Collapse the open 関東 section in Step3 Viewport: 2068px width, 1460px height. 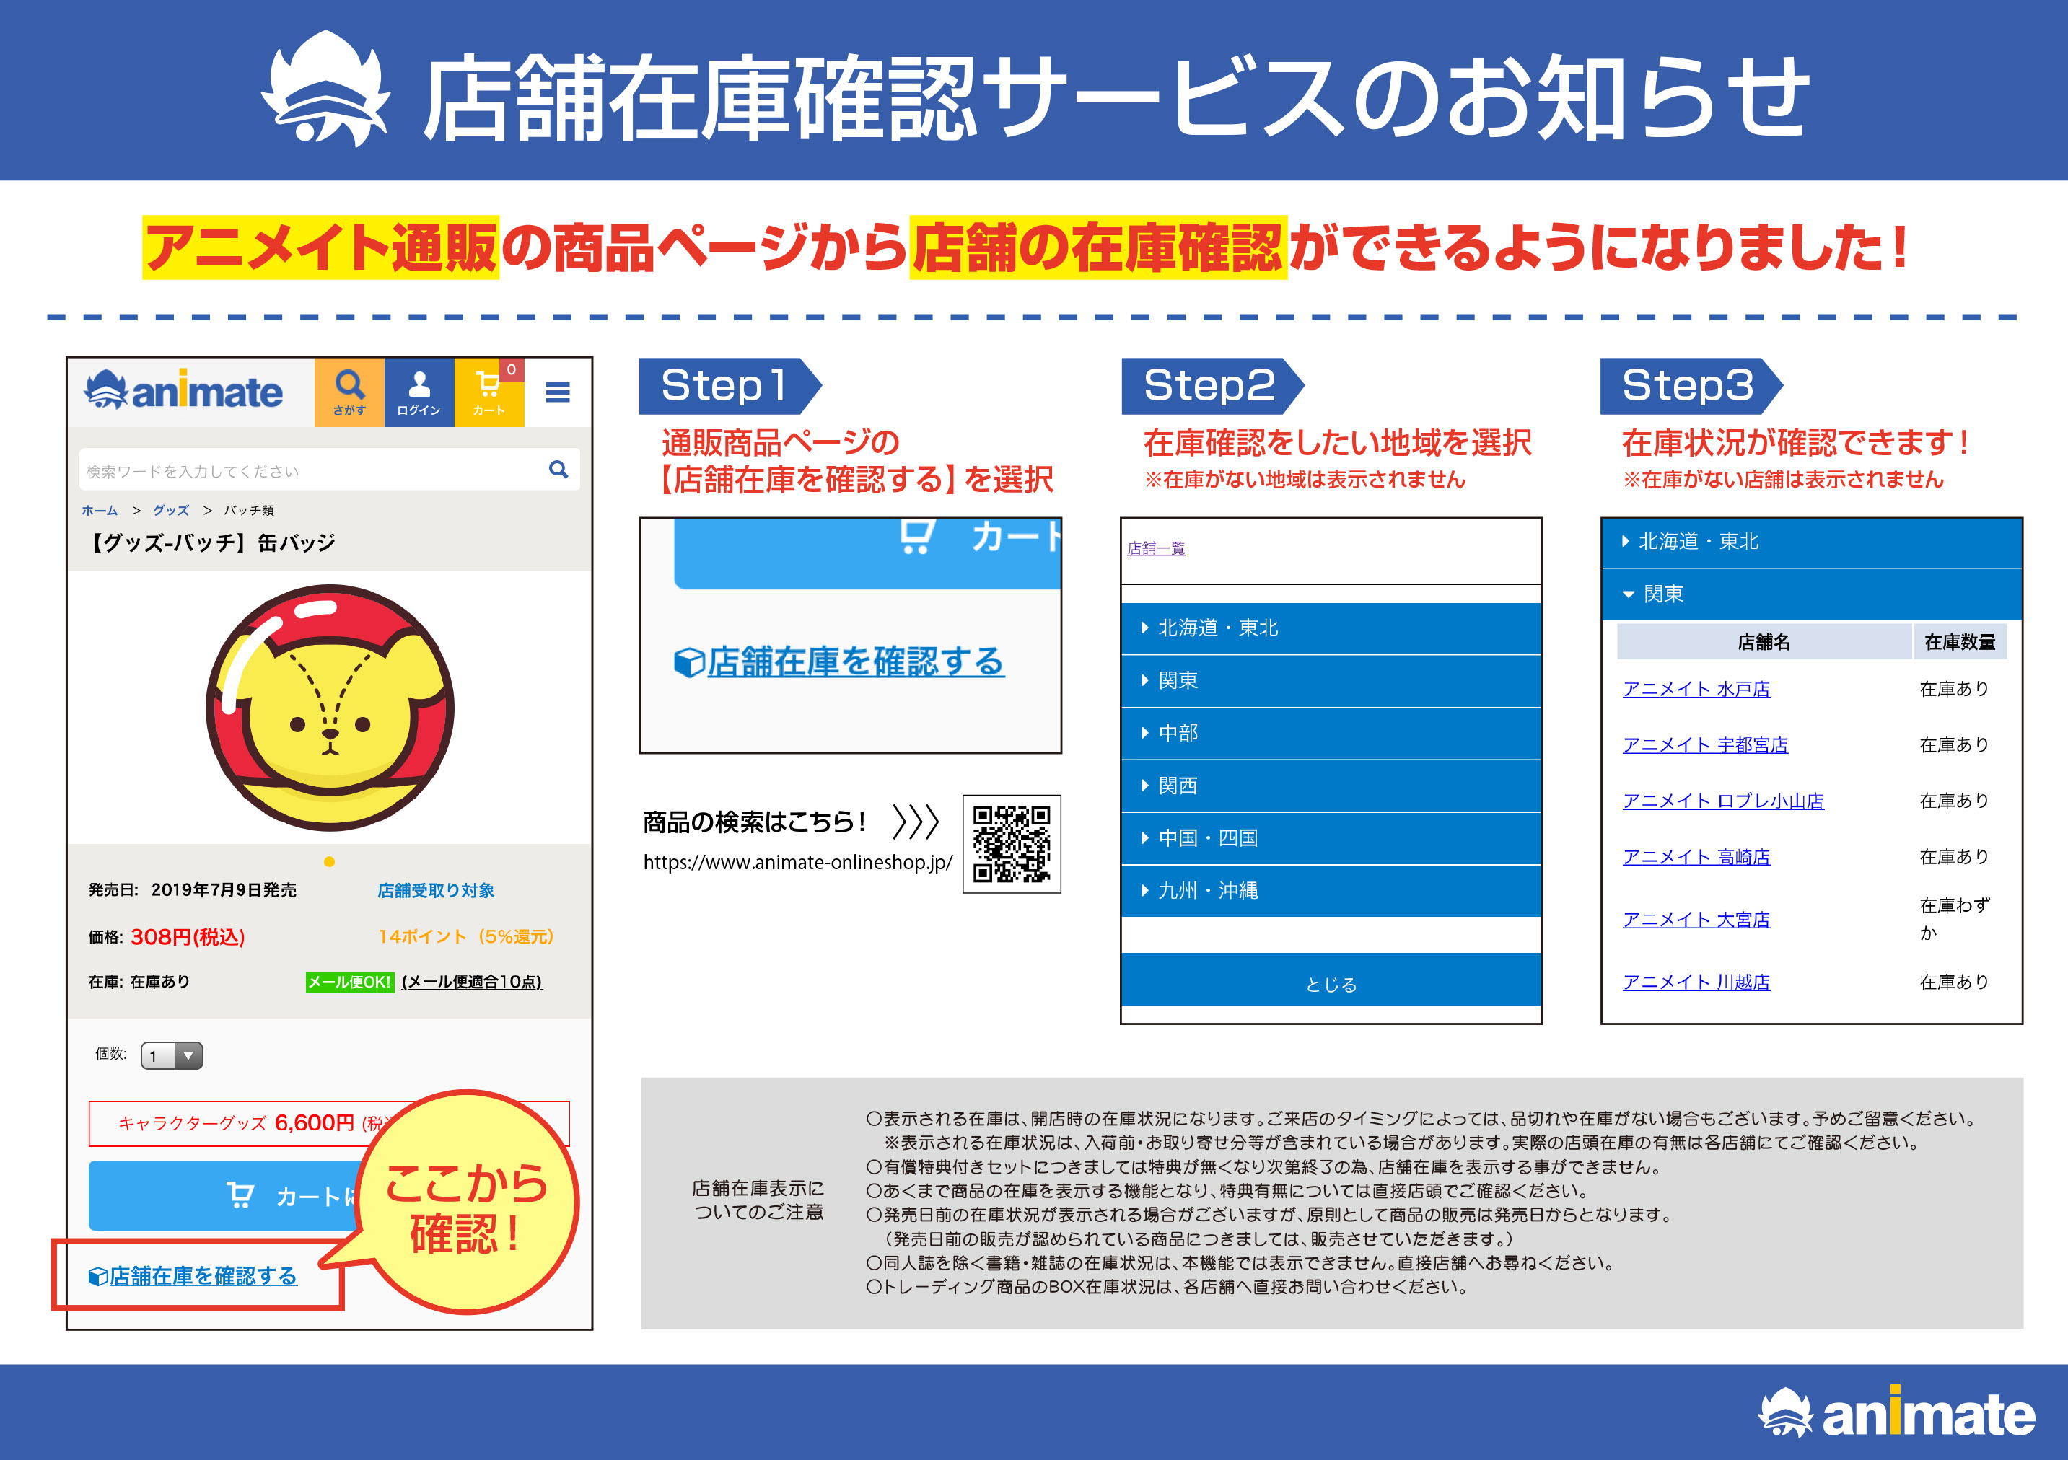pyautogui.click(x=1811, y=594)
